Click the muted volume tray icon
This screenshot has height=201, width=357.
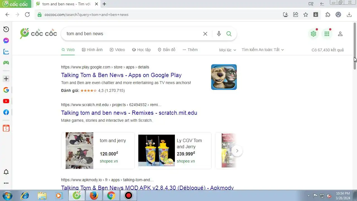point(329,196)
